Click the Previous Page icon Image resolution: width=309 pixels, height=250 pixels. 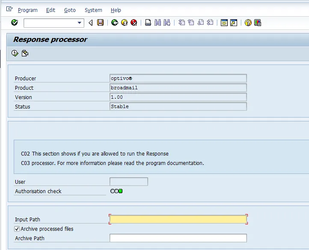(x=191, y=23)
